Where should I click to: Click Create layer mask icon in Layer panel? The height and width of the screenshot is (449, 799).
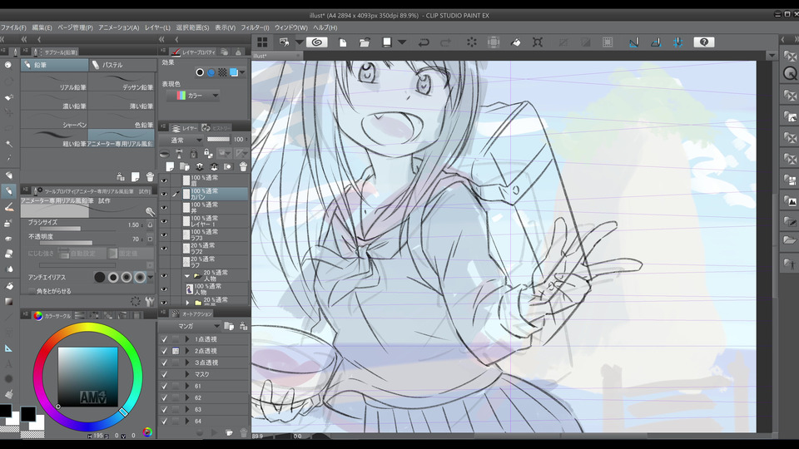pyautogui.click(x=228, y=166)
